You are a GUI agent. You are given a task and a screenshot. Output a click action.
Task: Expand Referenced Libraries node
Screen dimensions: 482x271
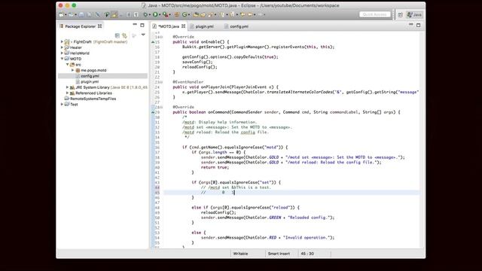(67, 93)
